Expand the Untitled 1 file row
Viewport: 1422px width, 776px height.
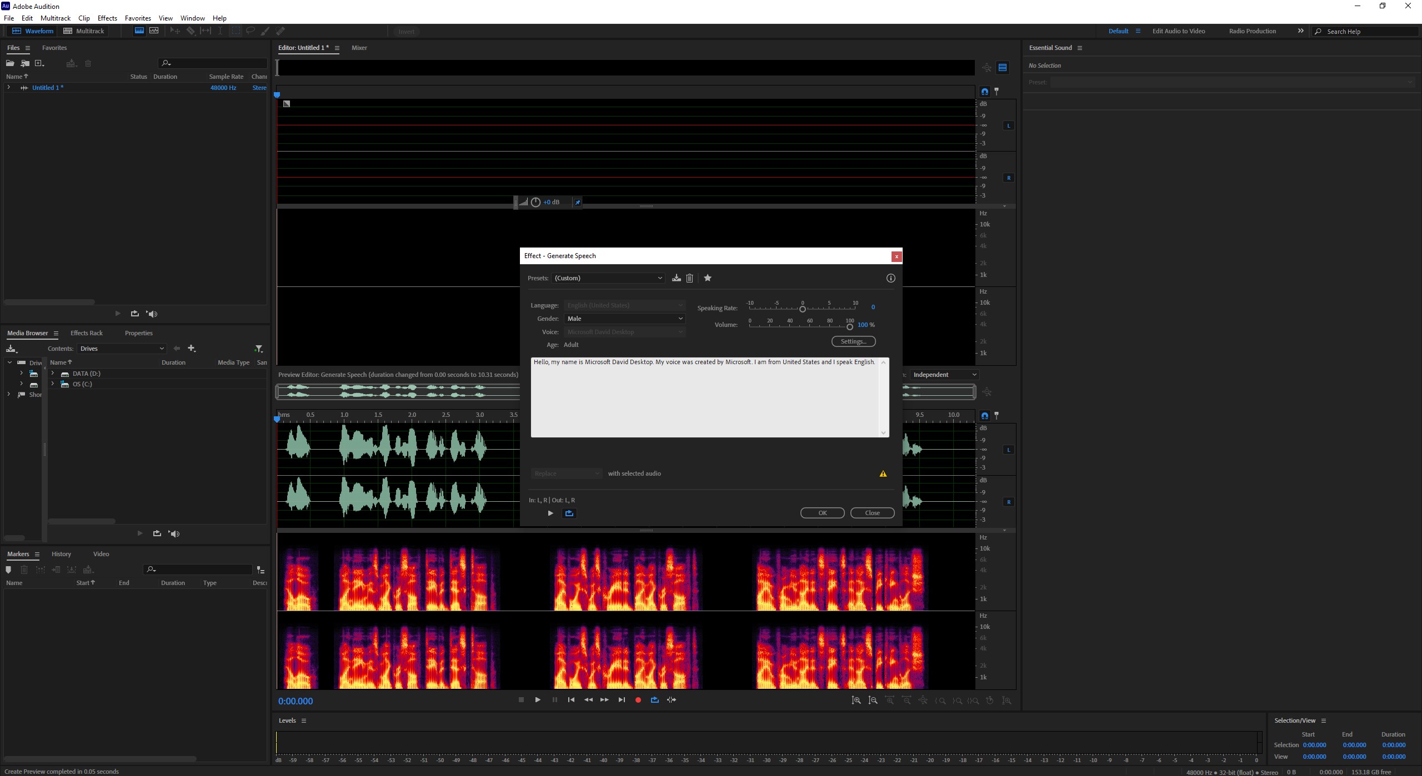click(x=8, y=88)
